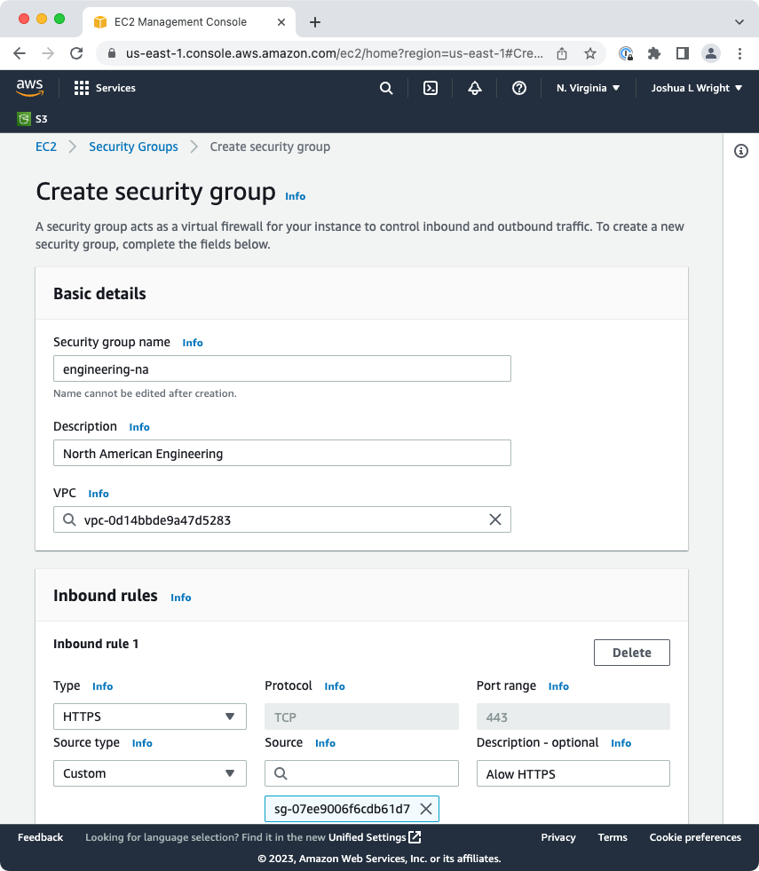Image resolution: width=759 pixels, height=871 pixels.
Task: Open the notifications bell icon
Action: [x=475, y=88]
